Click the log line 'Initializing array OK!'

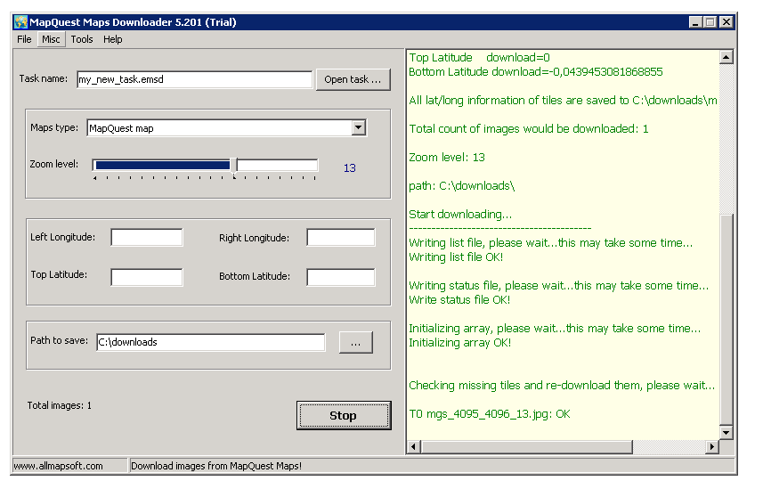point(459,342)
